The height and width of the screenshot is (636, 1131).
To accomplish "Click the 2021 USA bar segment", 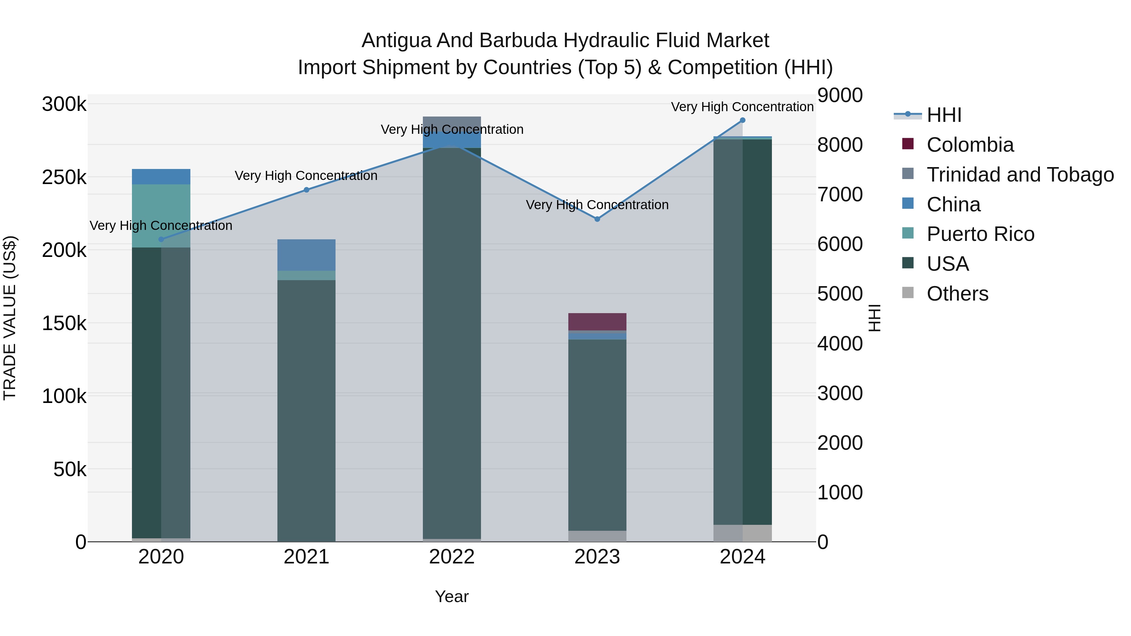I will (x=306, y=411).
